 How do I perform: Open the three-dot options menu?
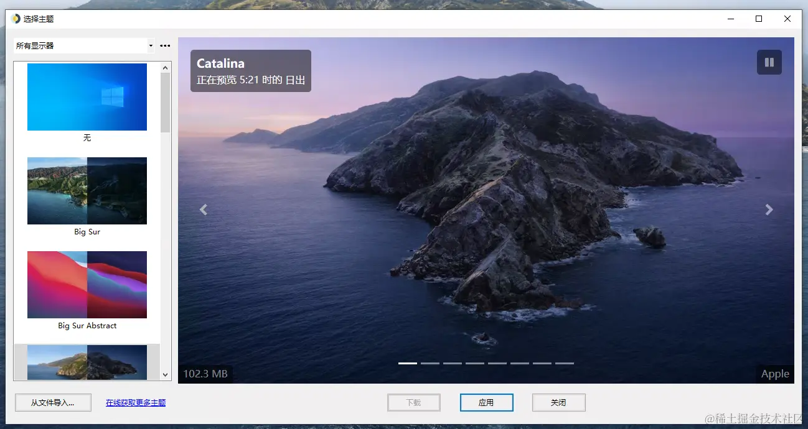(x=165, y=46)
